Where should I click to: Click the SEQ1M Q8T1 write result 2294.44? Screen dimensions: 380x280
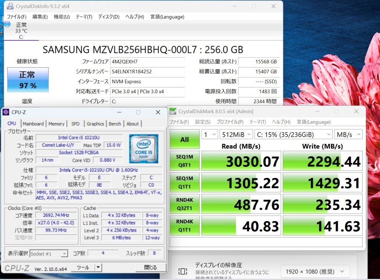point(323,161)
